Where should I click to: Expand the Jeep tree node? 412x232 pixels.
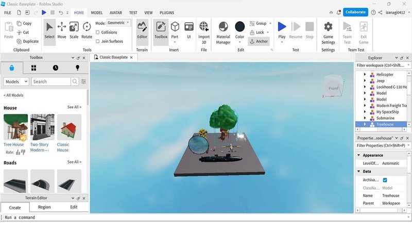point(365,81)
